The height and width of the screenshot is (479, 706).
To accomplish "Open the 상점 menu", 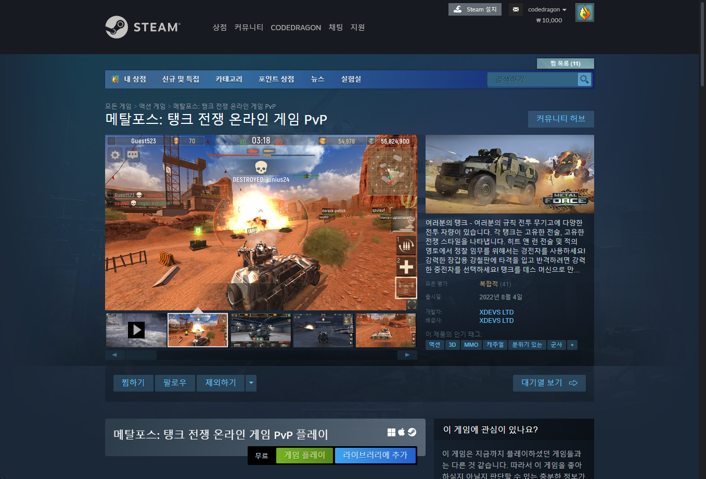I will tap(220, 27).
